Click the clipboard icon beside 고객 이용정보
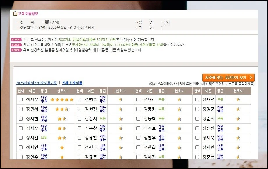The width and height of the screenshot is (268, 169). pyautogui.click(x=15, y=14)
